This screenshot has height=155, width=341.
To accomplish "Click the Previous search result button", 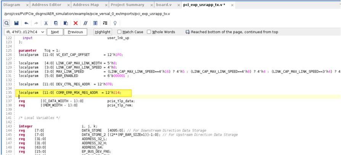I will click(75, 32).
